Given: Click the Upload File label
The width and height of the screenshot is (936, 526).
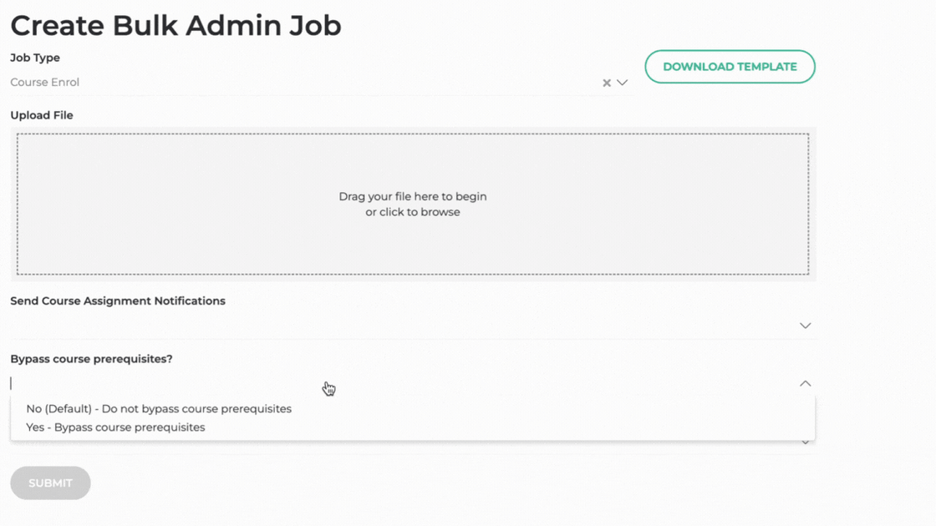Looking at the screenshot, I should click(x=42, y=115).
